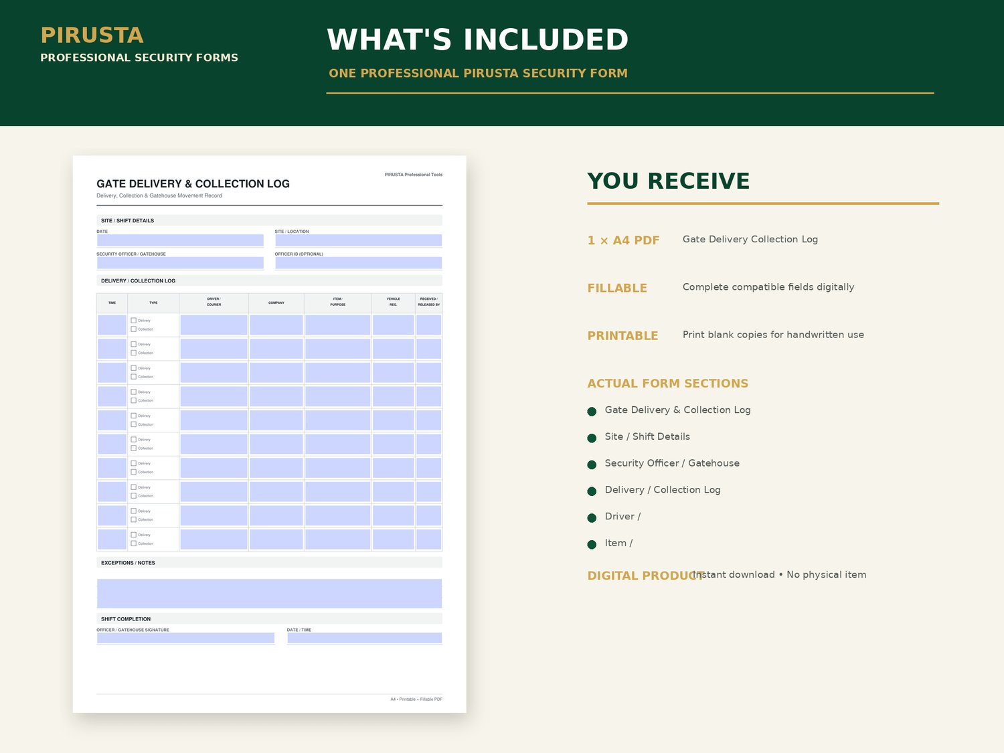This screenshot has width=1004, height=753.
Task: Click the Exceptions / Notes text area
Action: (x=269, y=594)
